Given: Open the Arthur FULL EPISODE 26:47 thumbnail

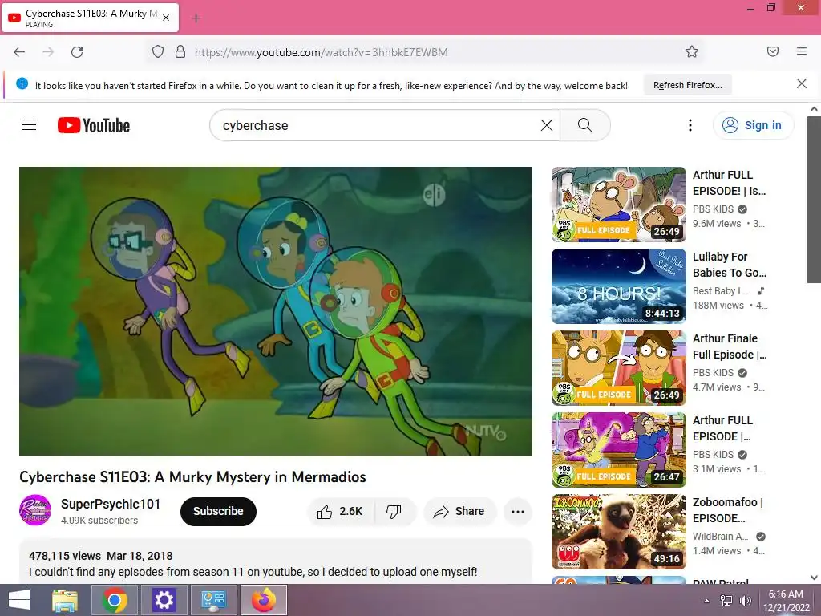Looking at the screenshot, I should point(618,449).
